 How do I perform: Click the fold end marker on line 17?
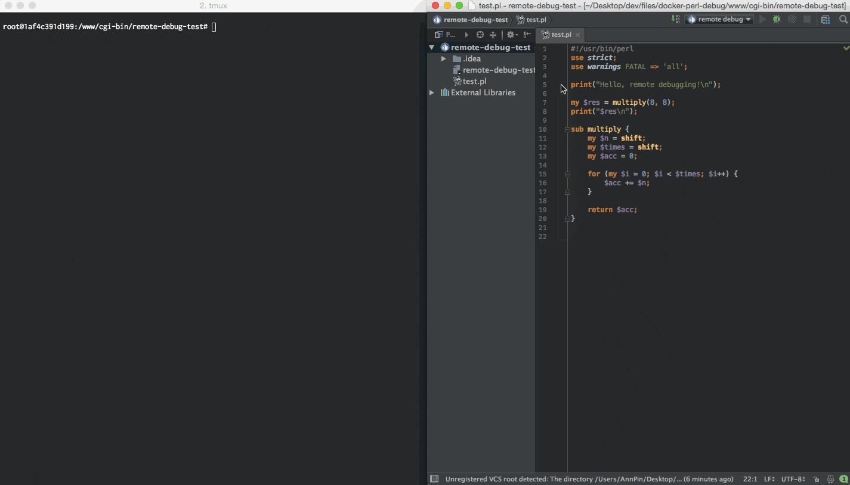567,192
